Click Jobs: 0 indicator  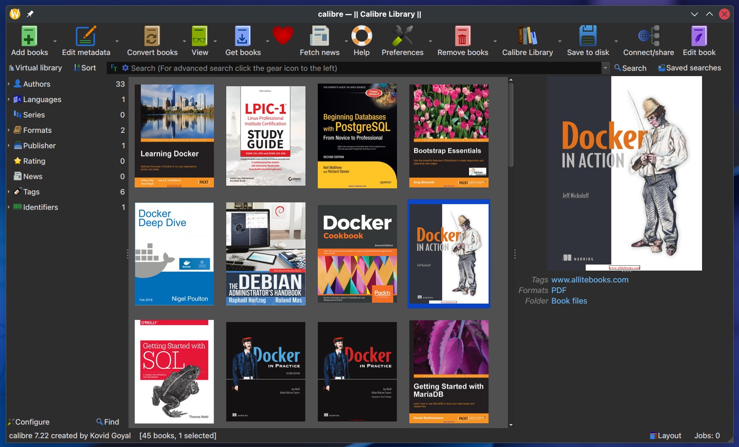click(x=707, y=436)
